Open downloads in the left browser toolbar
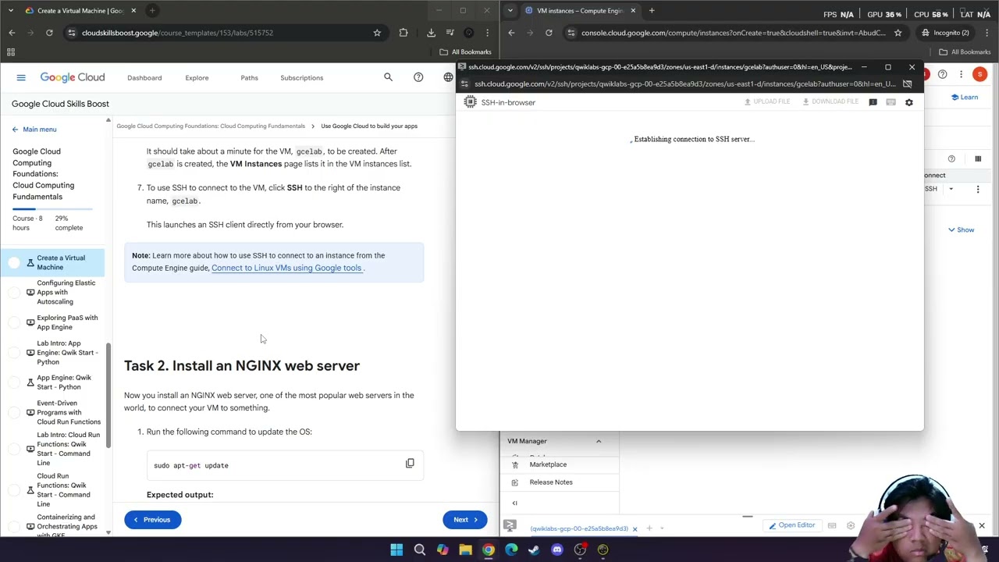The image size is (999, 562). click(431, 33)
